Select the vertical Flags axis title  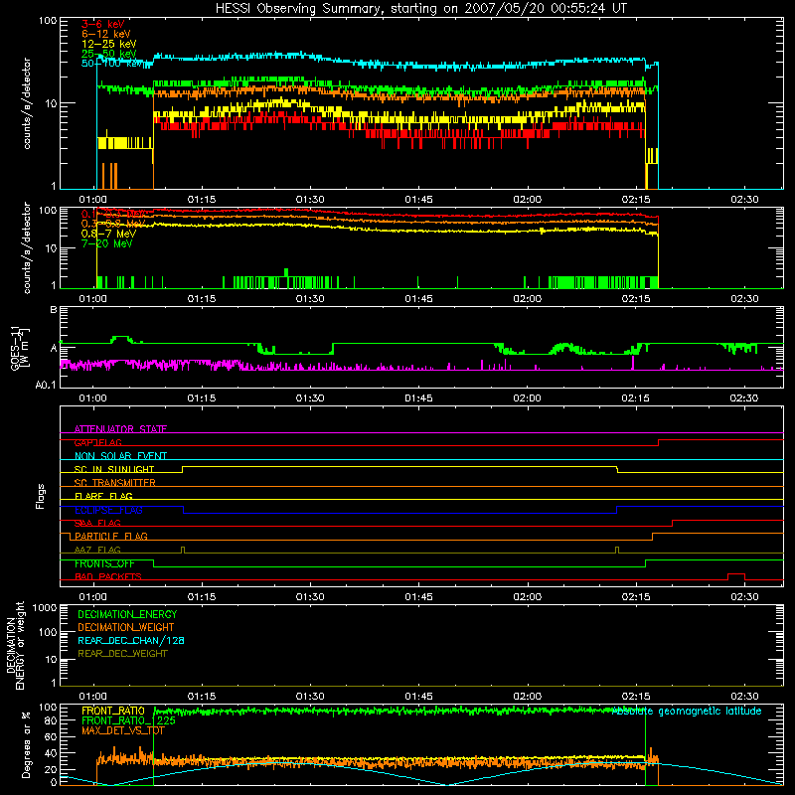click(x=40, y=496)
